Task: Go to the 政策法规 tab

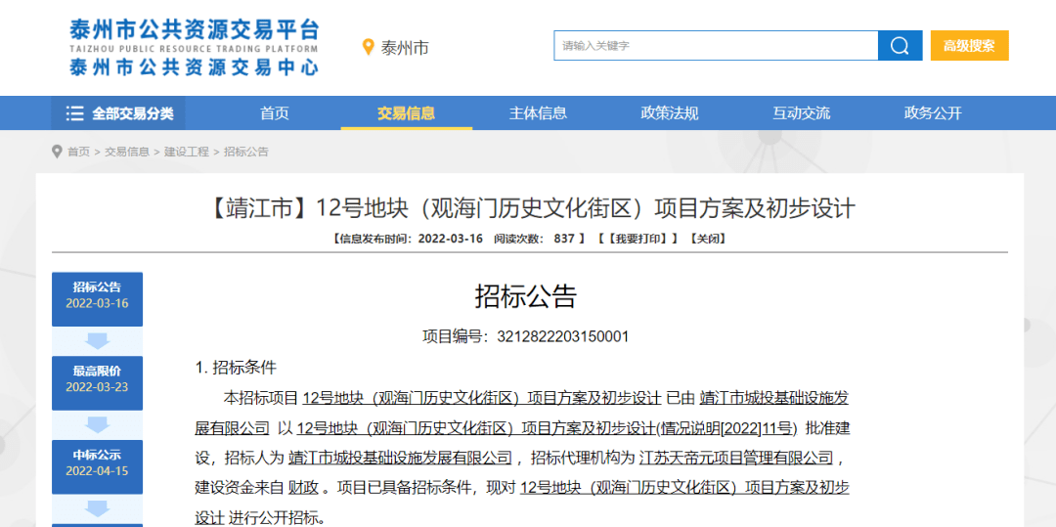Action: pyautogui.click(x=670, y=113)
